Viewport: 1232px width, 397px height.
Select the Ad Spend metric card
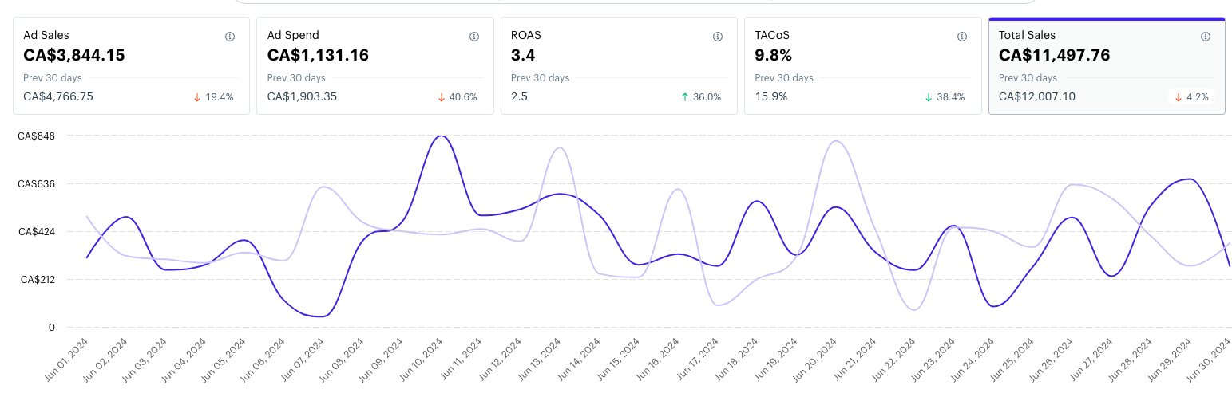pyautogui.click(x=374, y=65)
